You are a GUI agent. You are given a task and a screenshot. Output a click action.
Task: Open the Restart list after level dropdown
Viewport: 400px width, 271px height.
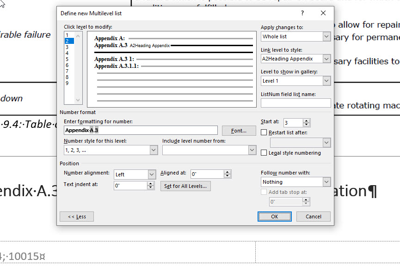click(x=326, y=143)
